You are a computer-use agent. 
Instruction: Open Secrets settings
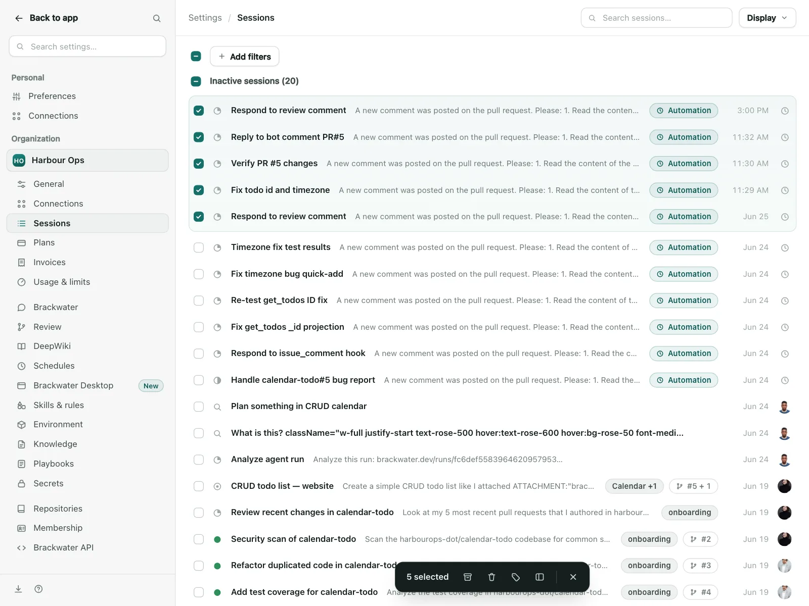(x=87, y=483)
